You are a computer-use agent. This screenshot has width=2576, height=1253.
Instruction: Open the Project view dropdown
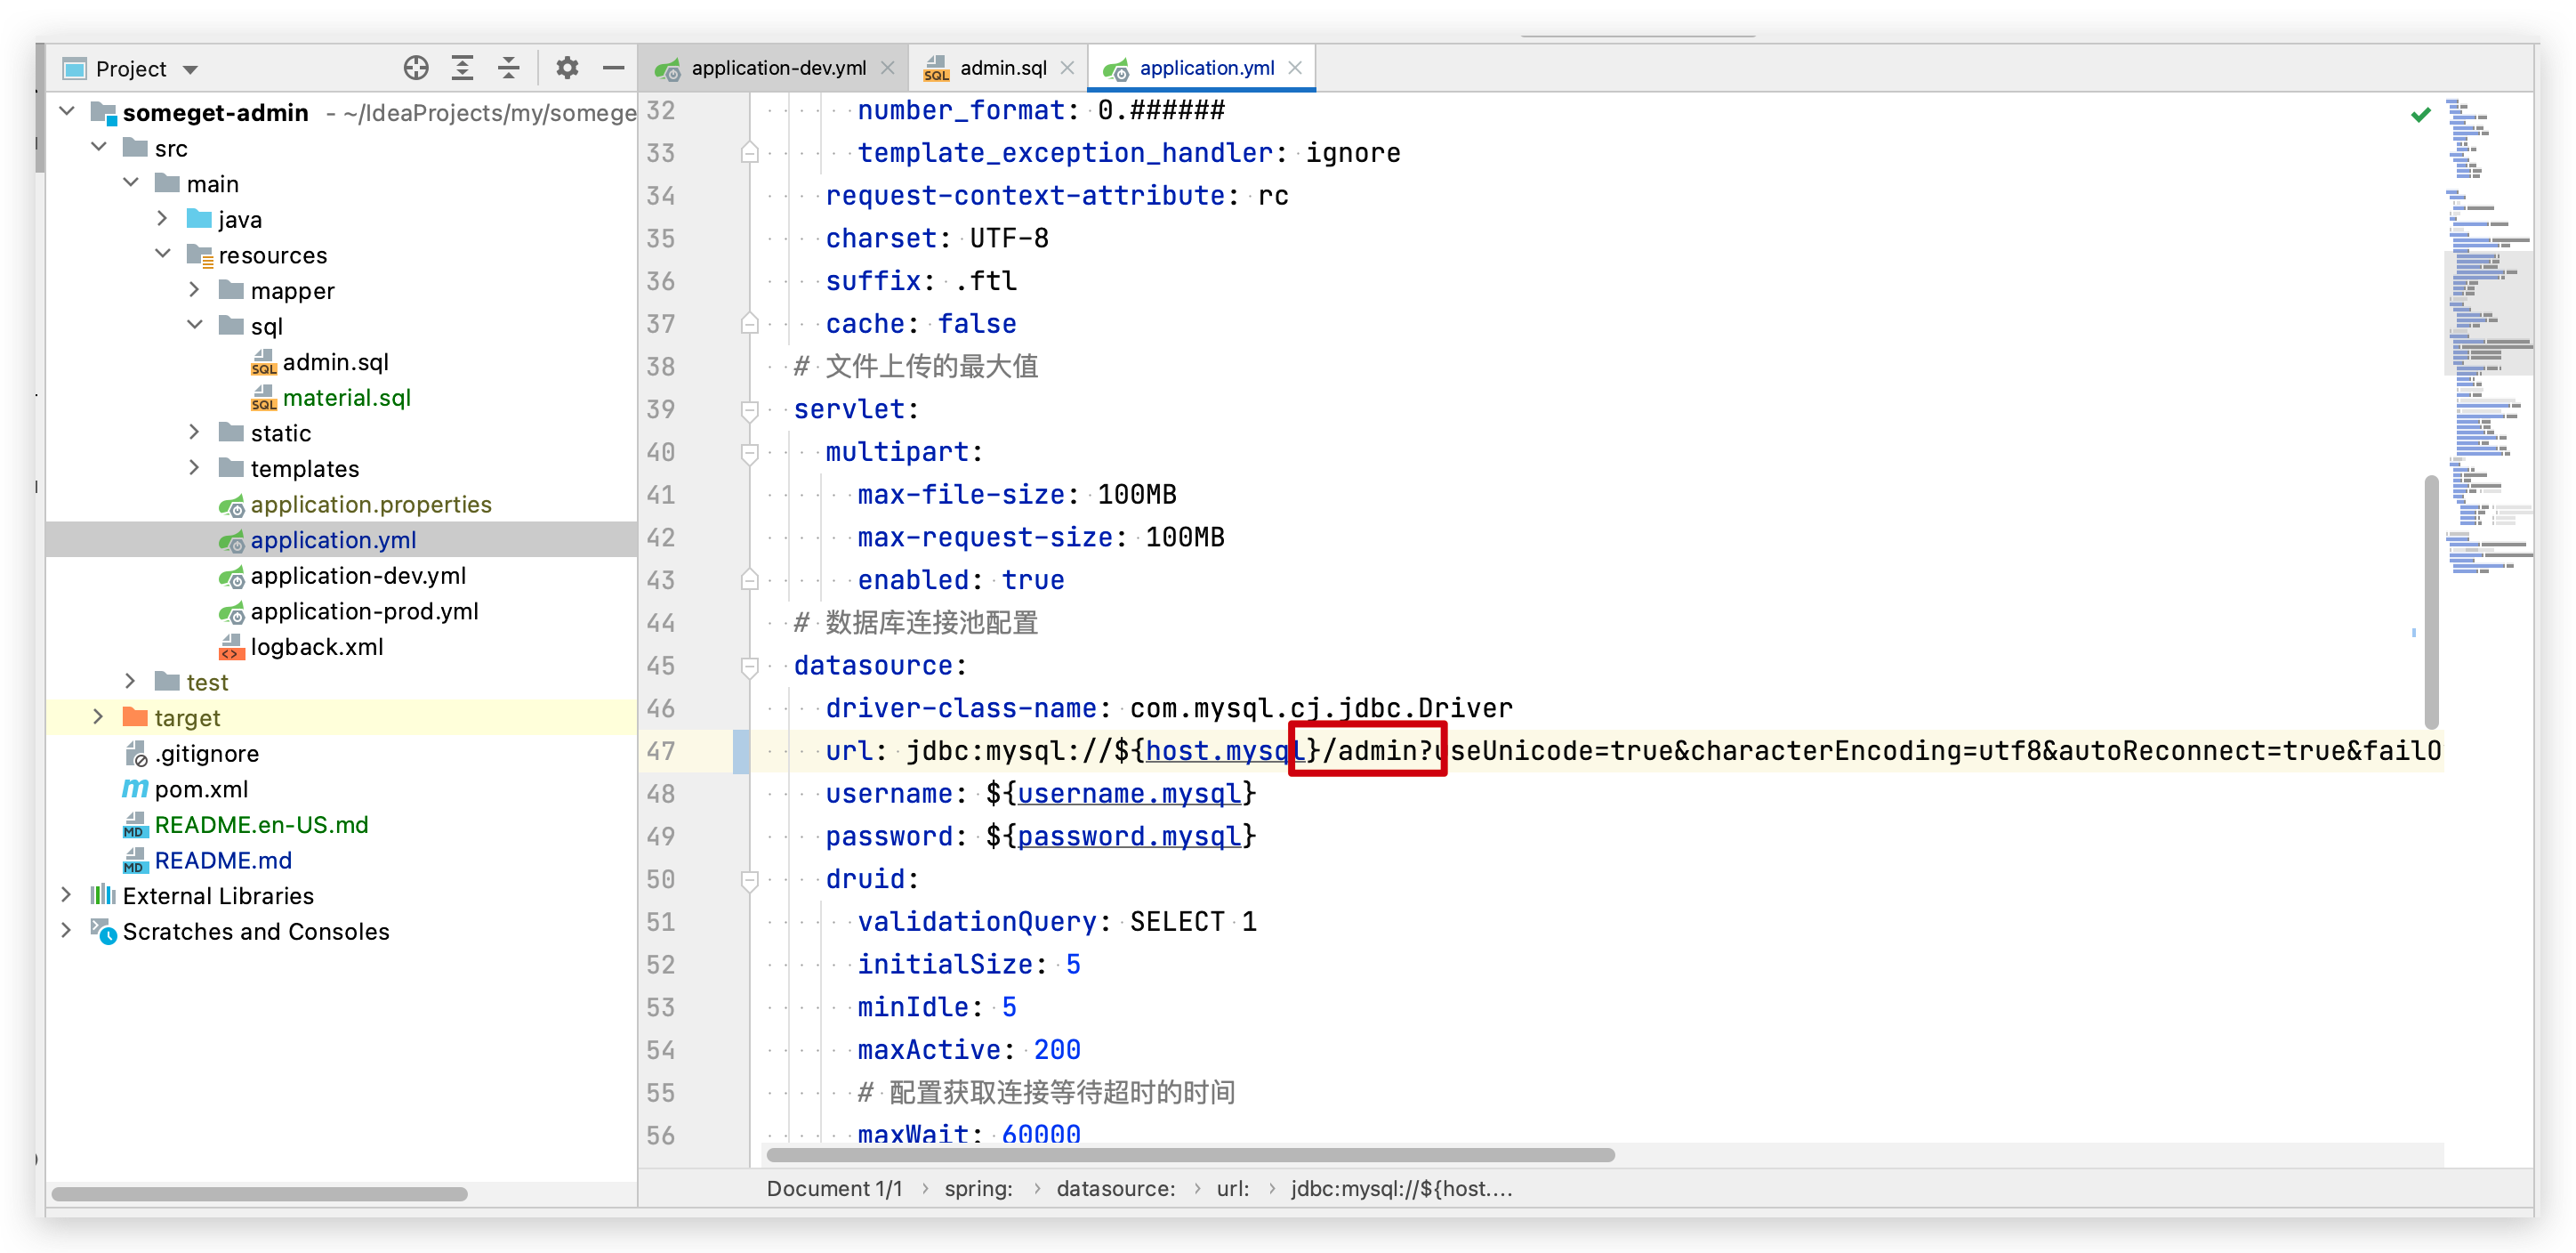pyautogui.click(x=189, y=69)
